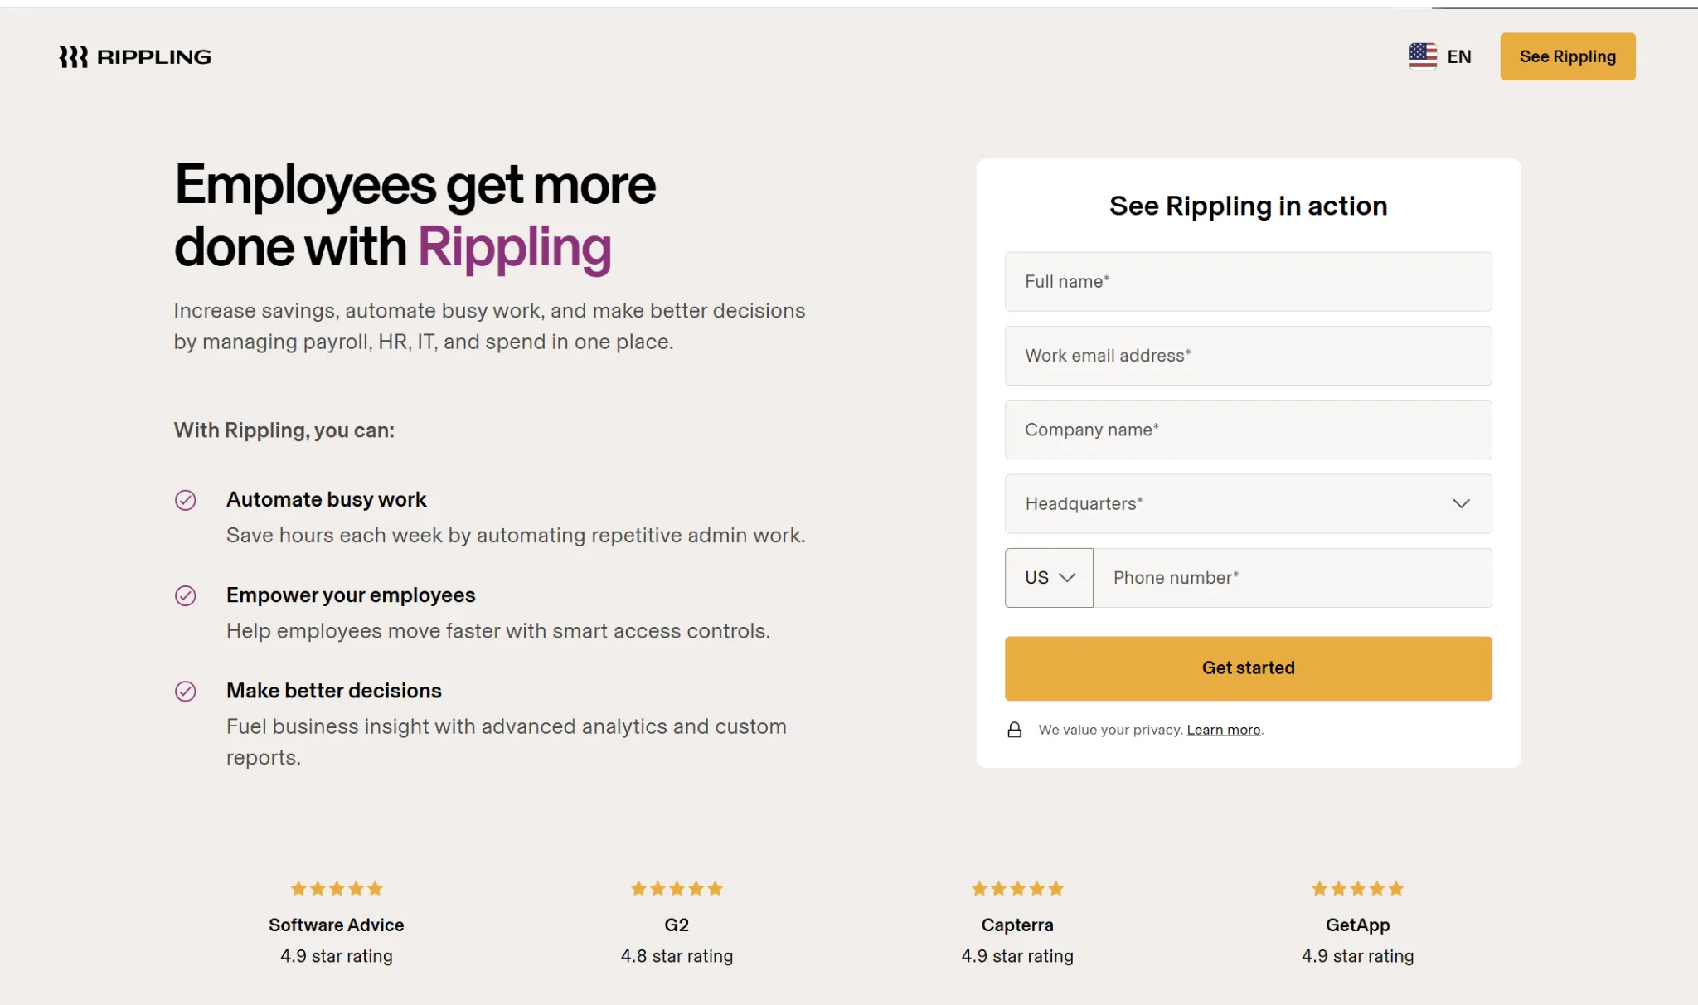1698x1005 pixels.
Task: Click the checkmark beside Automate busy work
Action: [x=187, y=500]
